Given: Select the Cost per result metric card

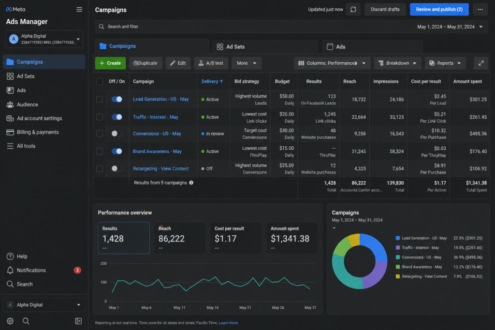Looking at the screenshot, I should tap(236, 238).
